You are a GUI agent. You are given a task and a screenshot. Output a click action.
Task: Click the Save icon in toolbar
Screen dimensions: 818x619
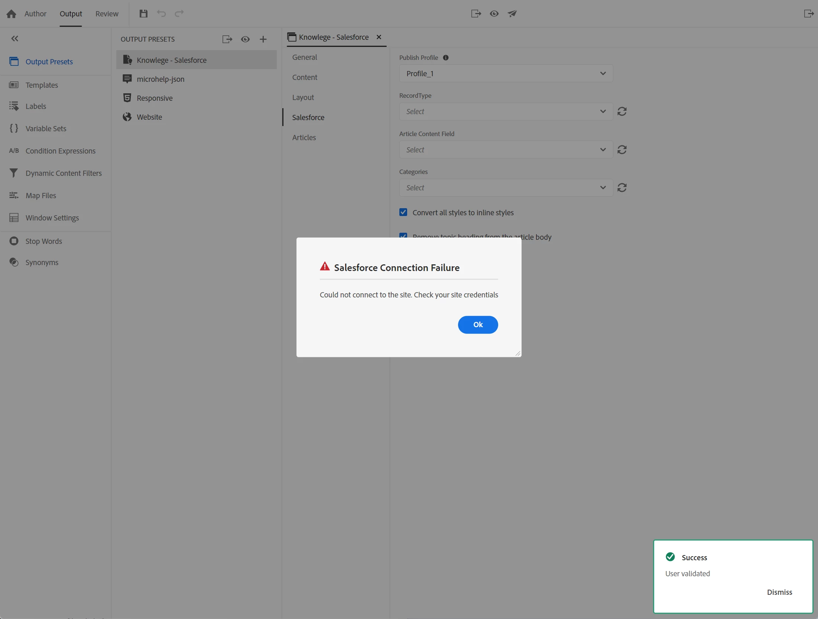pyautogui.click(x=143, y=14)
